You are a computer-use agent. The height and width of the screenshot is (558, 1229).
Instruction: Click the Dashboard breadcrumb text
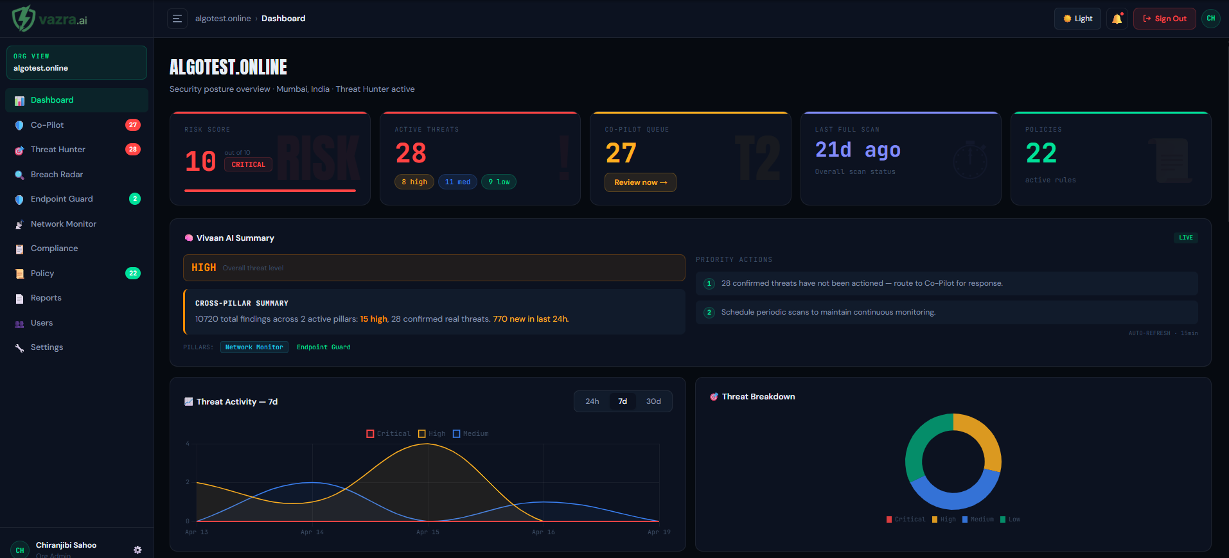[x=283, y=19]
